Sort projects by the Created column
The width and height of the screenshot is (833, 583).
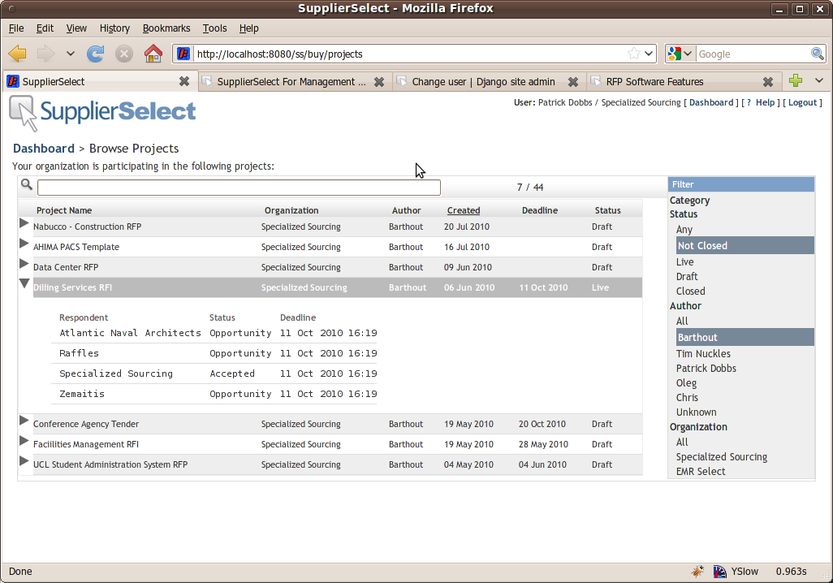coord(464,210)
